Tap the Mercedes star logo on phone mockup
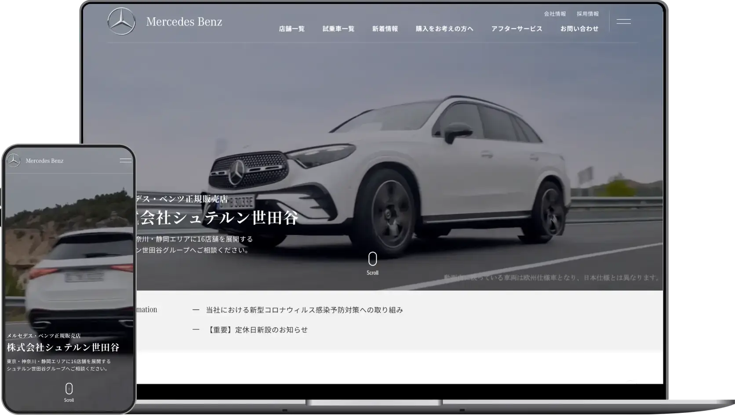The height and width of the screenshot is (415, 735). [14, 161]
